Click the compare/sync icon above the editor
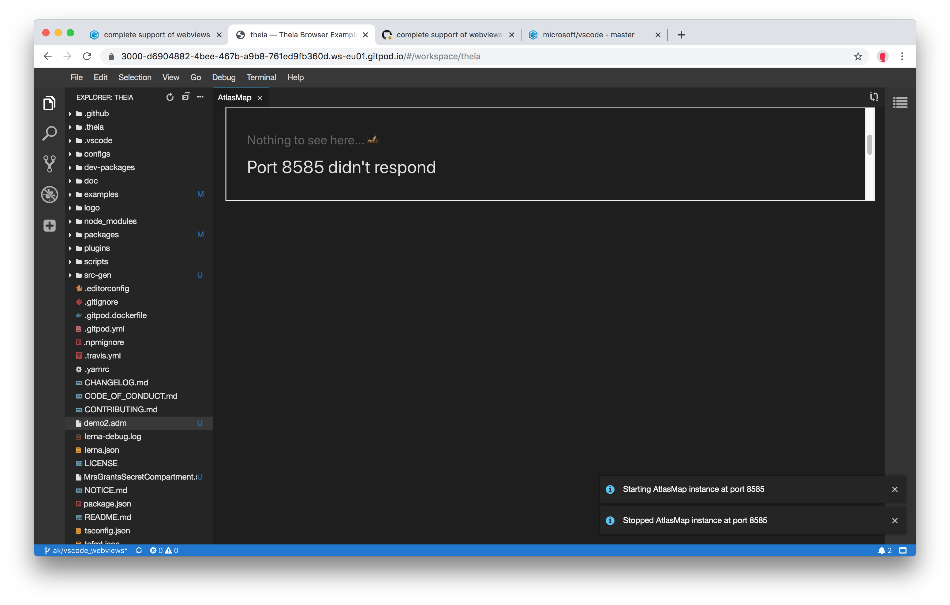The image size is (950, 605). (x=874, y=97)
